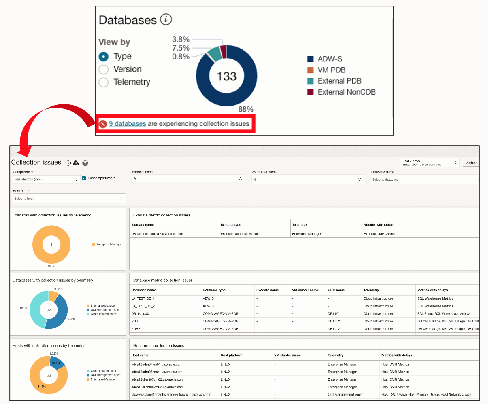Select the Telemetry view option

point(104,82)
